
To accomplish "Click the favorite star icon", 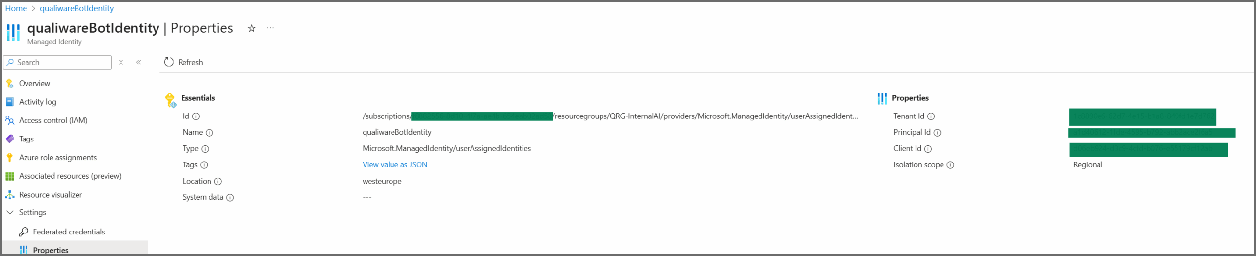I will (252, 28).
